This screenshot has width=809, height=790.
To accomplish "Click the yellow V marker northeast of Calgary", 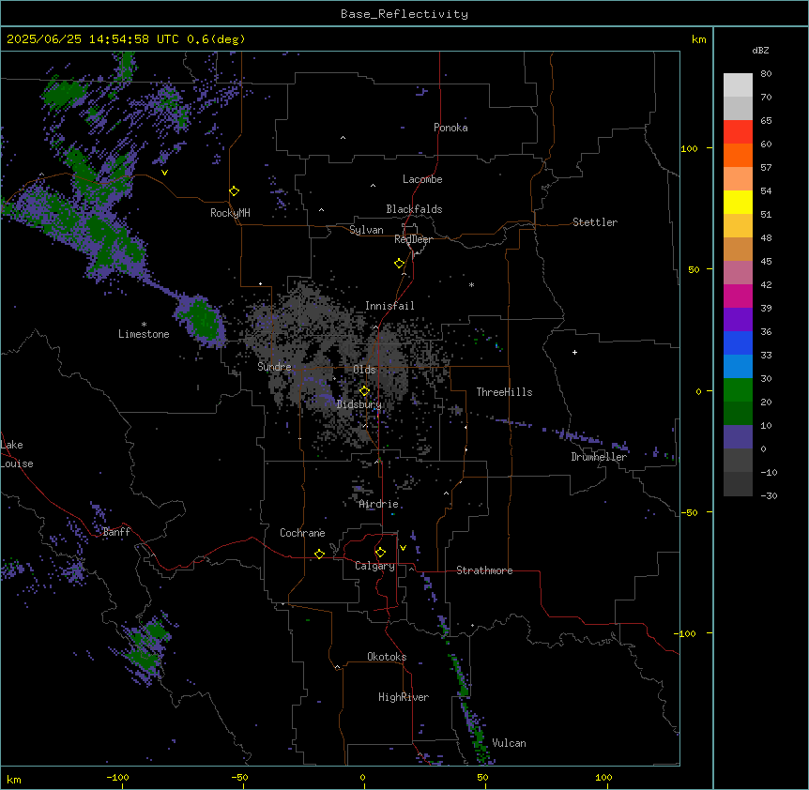I will (x=403, y=548).
